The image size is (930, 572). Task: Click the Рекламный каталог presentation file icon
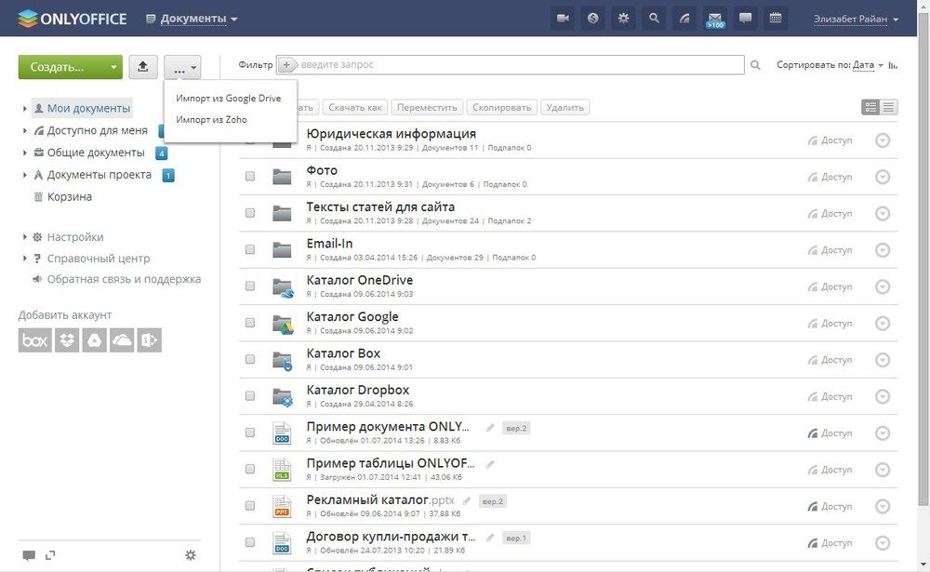283,506
